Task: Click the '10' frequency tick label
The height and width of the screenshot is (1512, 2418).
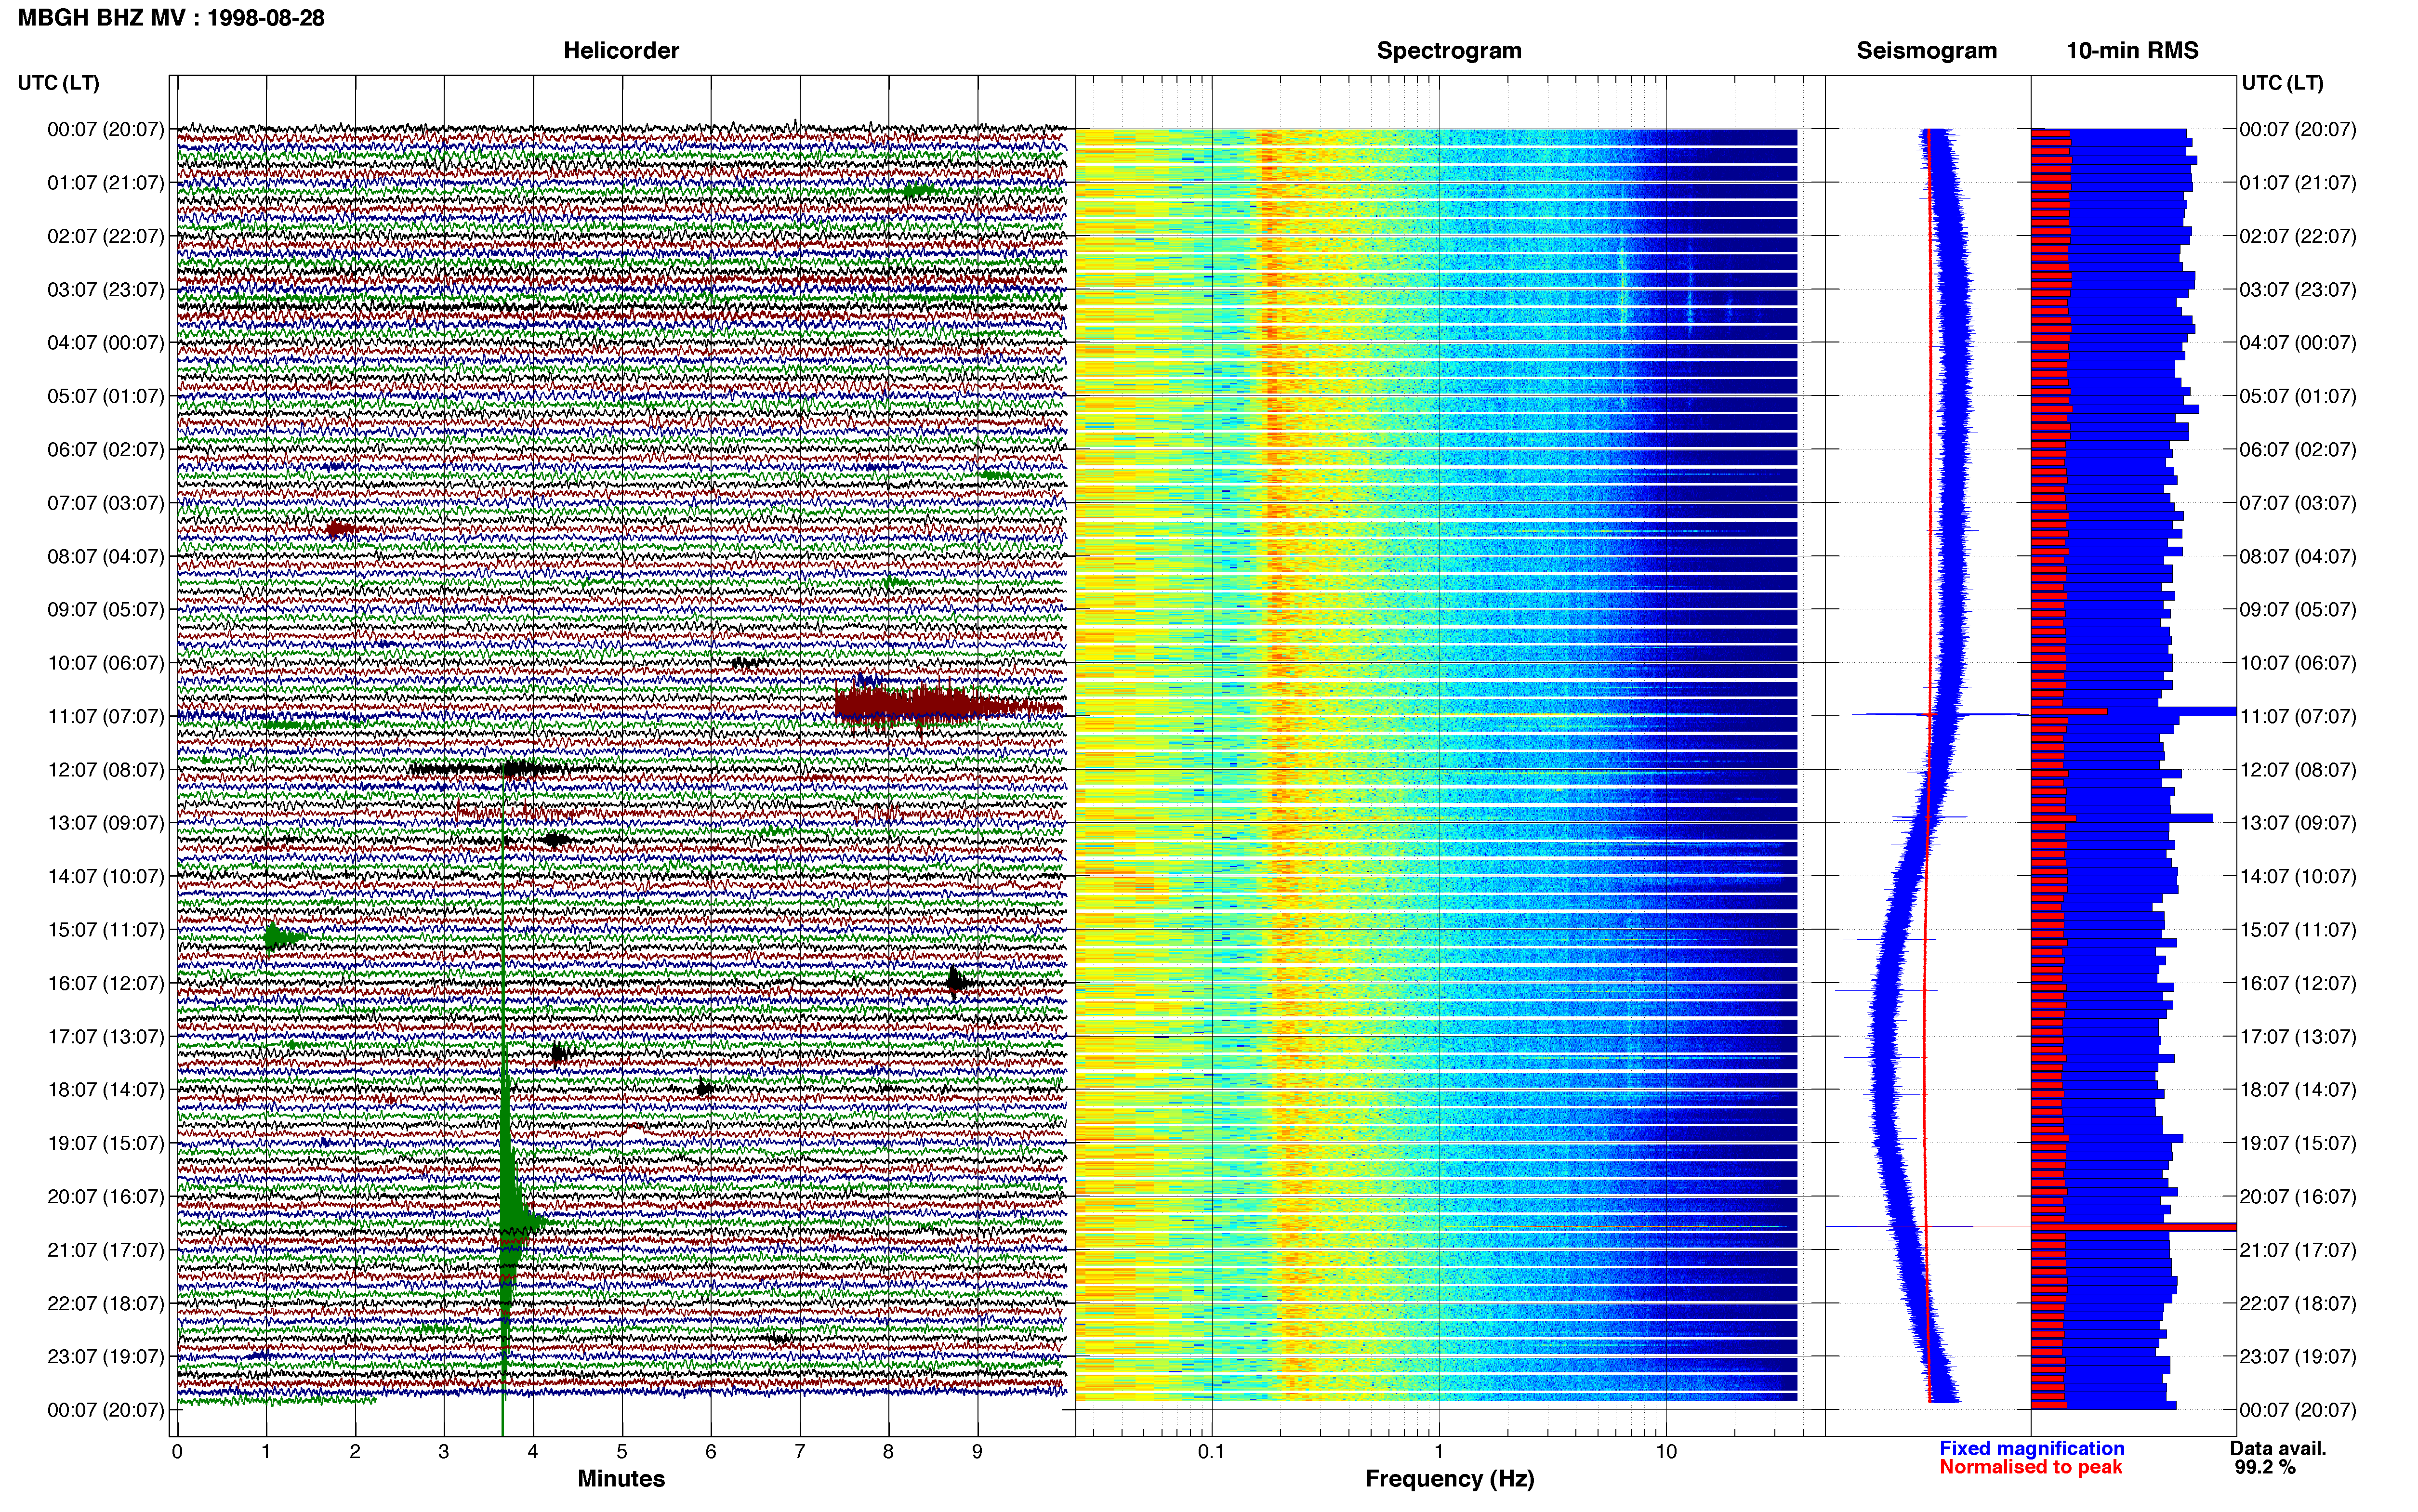Action: (x=1665, y=1451)
